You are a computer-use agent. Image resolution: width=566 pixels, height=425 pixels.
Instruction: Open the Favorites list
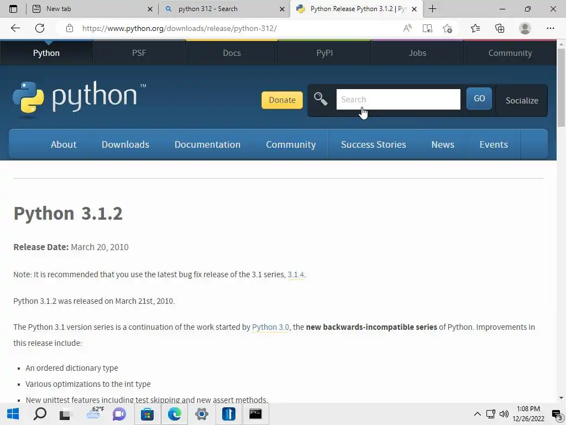475,28
